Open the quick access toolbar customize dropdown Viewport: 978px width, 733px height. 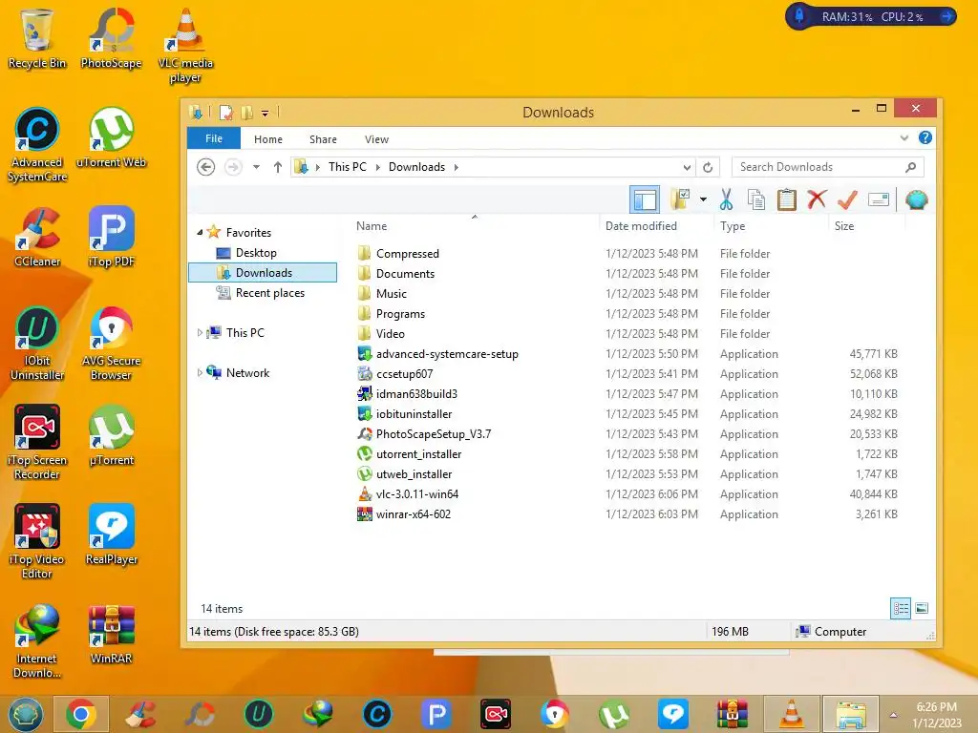265,114
